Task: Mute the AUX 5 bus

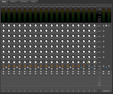Action: coord(103,47)
